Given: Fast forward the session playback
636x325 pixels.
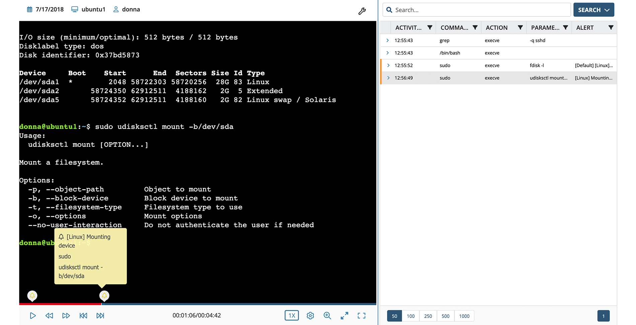Looking at the screenshot, I should point(66,316).
